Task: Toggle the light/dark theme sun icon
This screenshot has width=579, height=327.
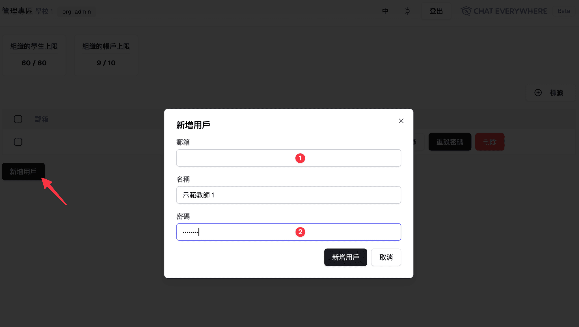Action: (x=407, y=11)
